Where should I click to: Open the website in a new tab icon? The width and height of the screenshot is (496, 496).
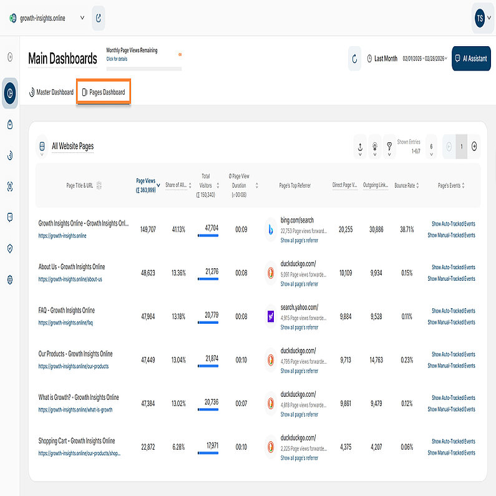[x=99, y=18]
